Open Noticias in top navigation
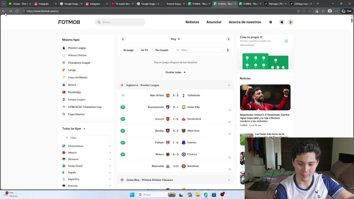The height and width of the screenshot is (199, 354). pyautogui.click(x=192, y=22)
